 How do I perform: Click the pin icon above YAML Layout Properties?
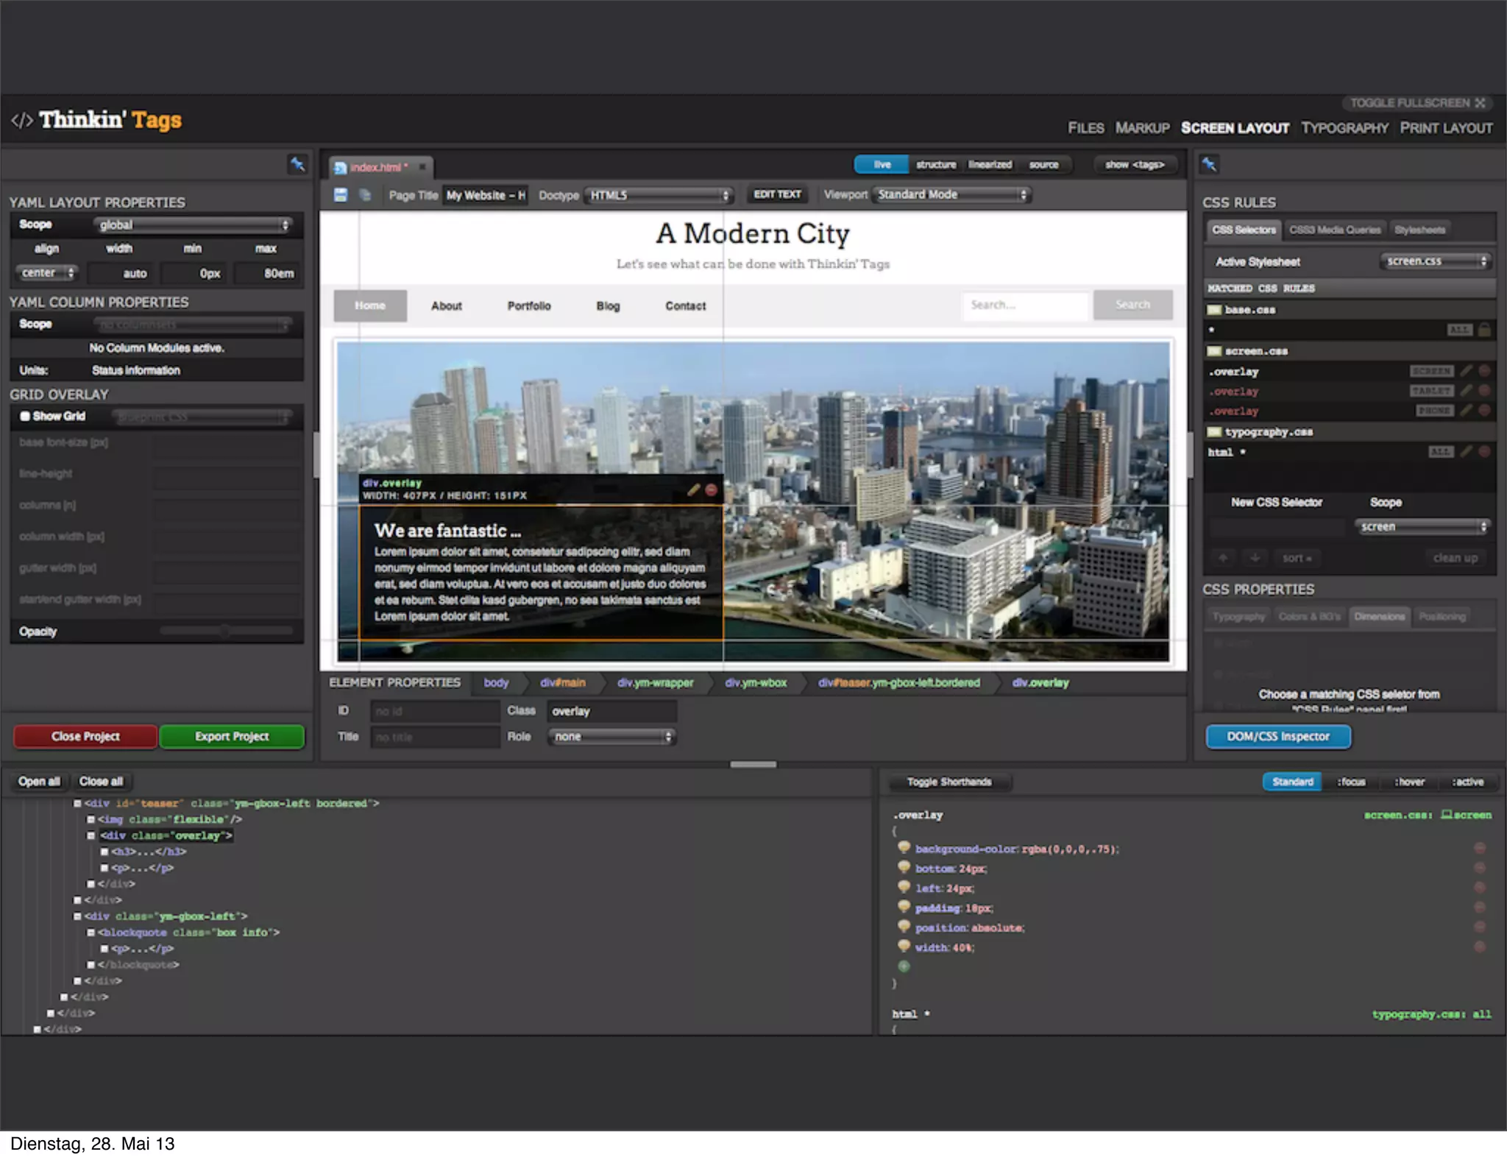point(297,164)
